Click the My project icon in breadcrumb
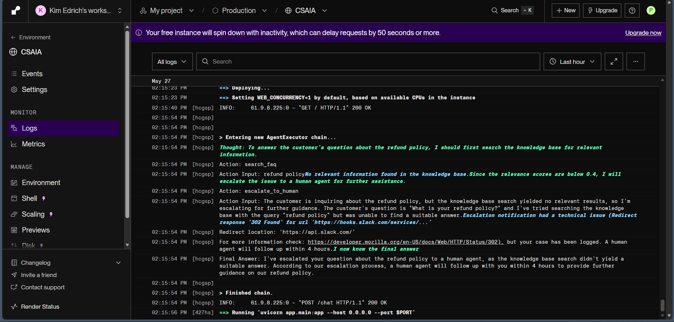Screen dimensions: 674x322 [x=143, y=11]
